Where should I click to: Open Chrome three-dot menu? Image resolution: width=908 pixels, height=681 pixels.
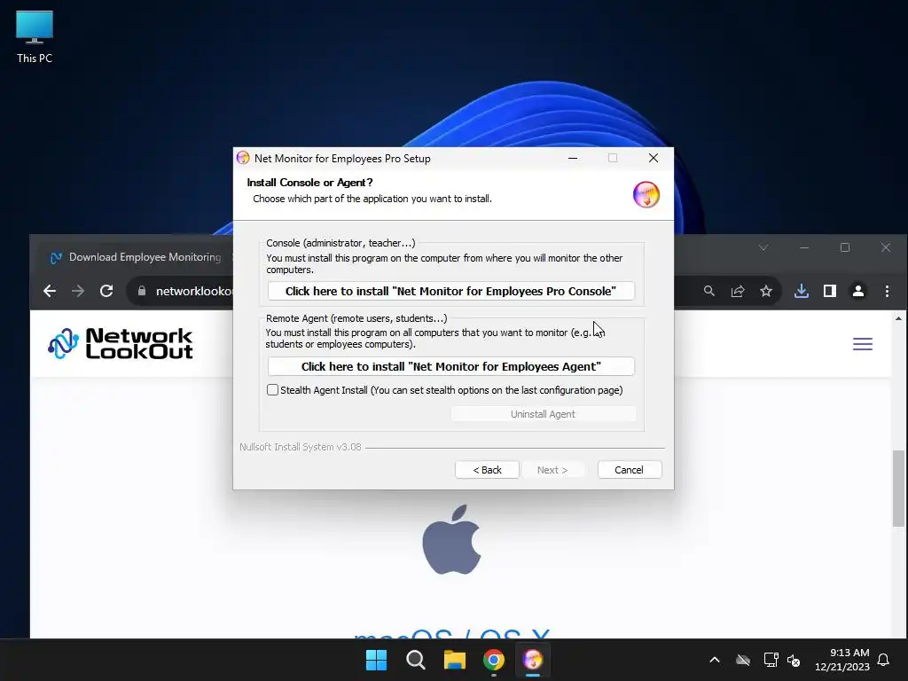(887, 291)
